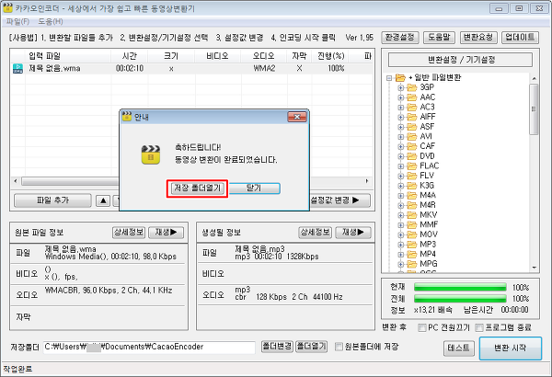Select the FLAC folder icon
Screen dimensions: 552x377
411,166
